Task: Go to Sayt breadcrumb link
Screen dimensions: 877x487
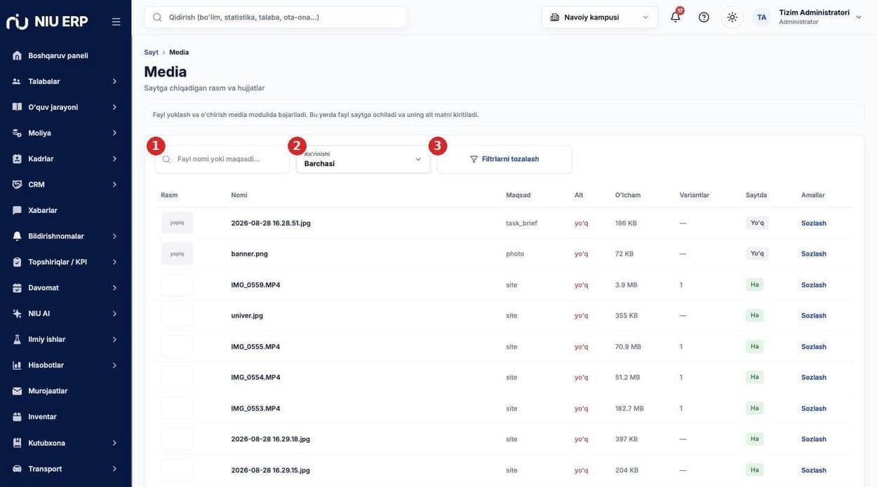Action: tap(151, 53)
